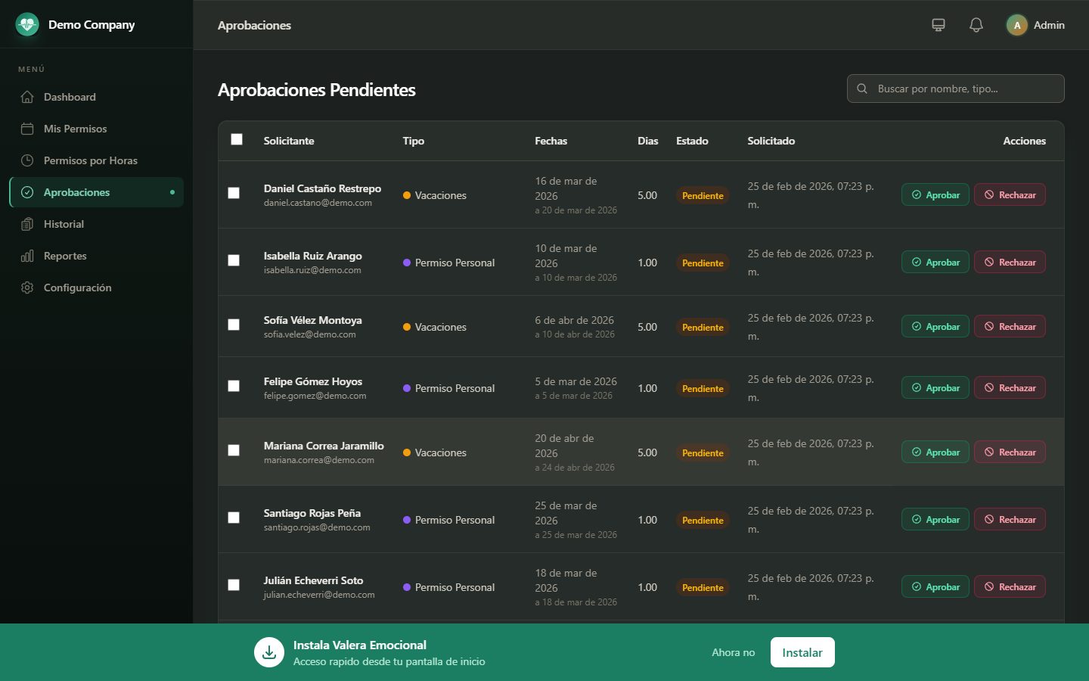Click the Configuración gear icon

27,288
